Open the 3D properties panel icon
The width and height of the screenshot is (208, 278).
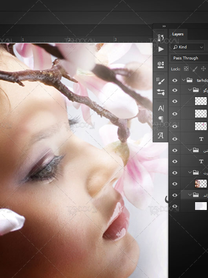[161, 65]
